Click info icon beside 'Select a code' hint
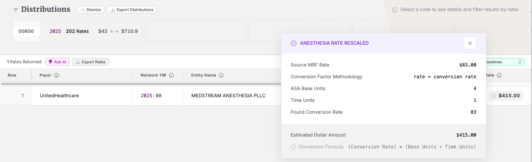This screenshot has width=532, height=162. point(395,10)
